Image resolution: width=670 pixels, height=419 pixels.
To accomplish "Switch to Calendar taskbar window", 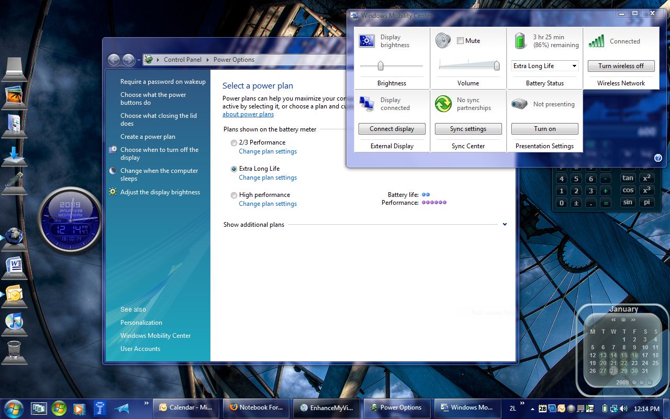I will point(186,407).
